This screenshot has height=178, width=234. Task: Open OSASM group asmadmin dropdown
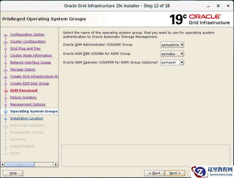(172, 45)
